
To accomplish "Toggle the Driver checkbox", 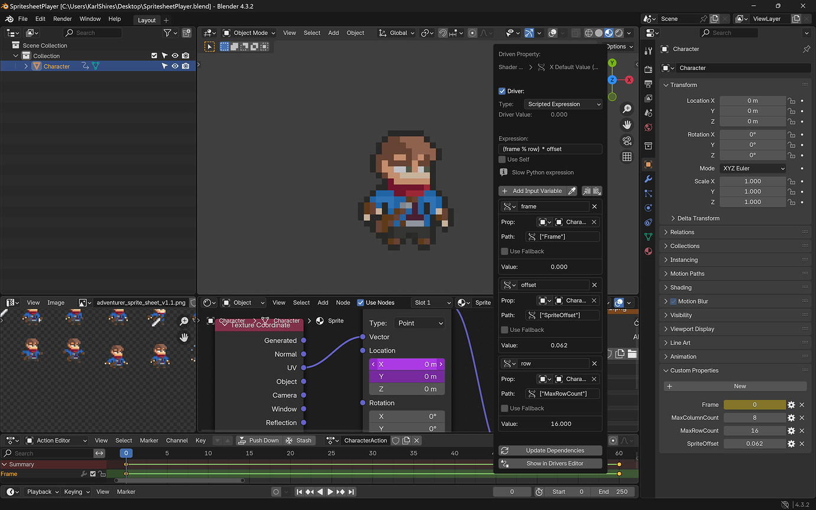I will [x=502, y=91].
